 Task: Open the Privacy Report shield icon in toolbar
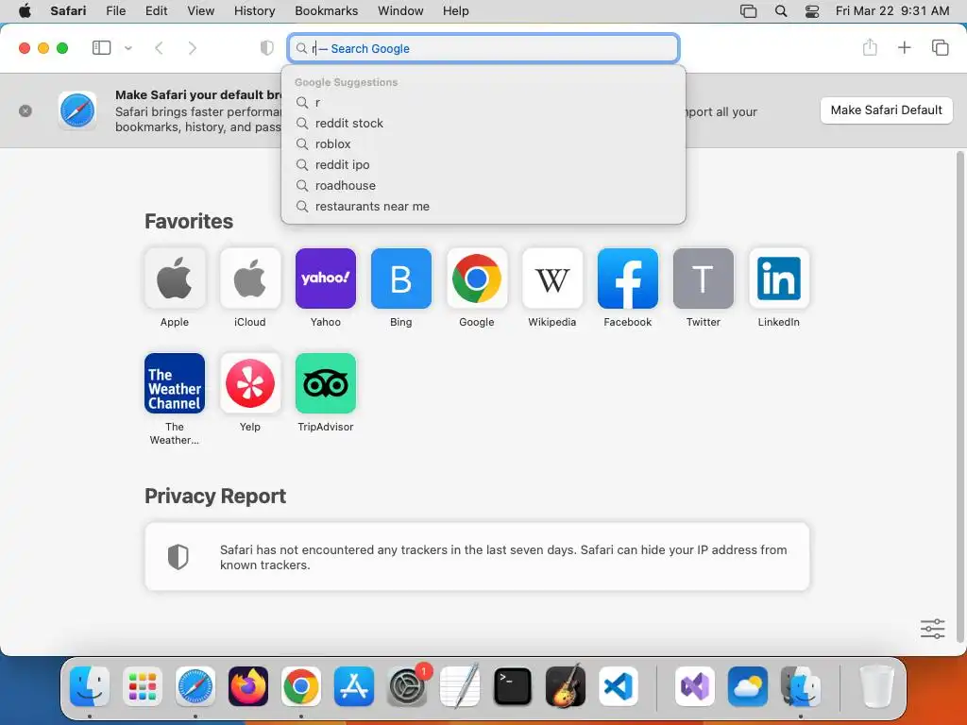pos(266,48)
